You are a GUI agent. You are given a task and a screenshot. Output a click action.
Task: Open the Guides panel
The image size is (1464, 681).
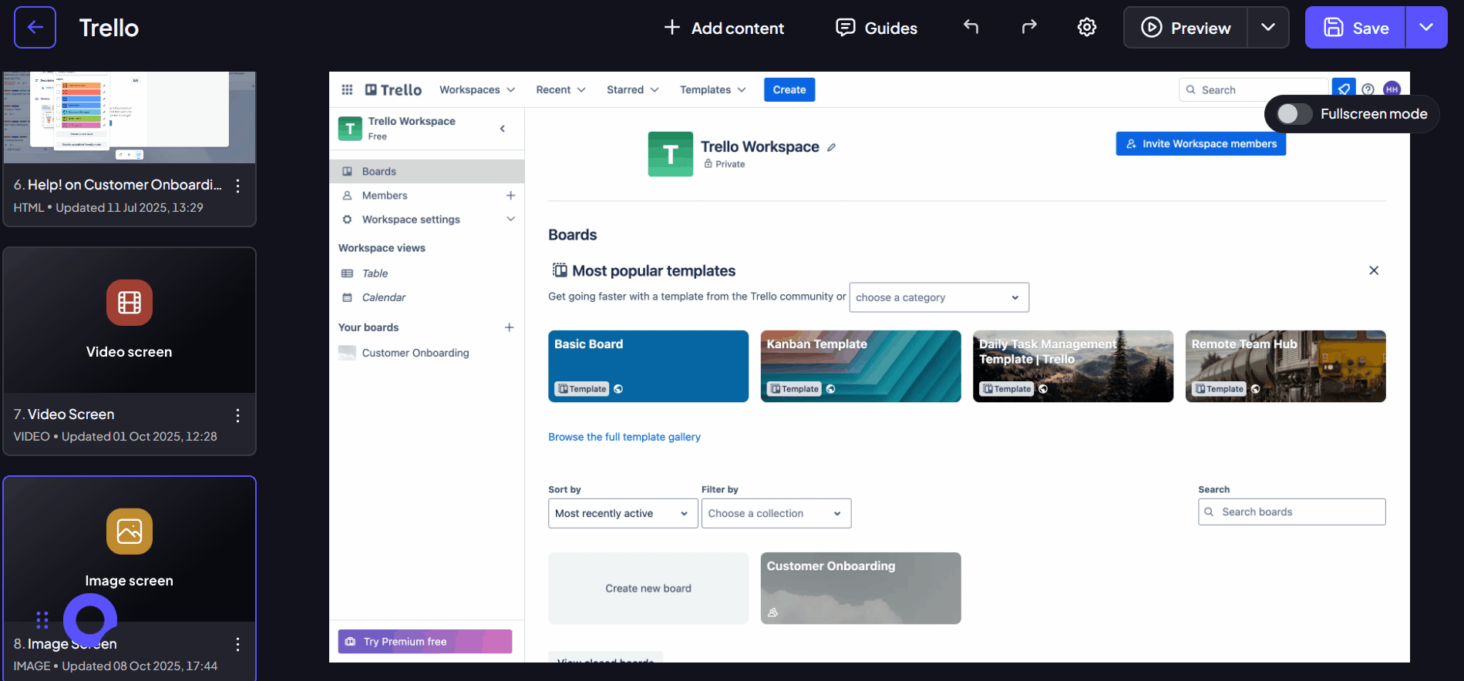point(877,28)
